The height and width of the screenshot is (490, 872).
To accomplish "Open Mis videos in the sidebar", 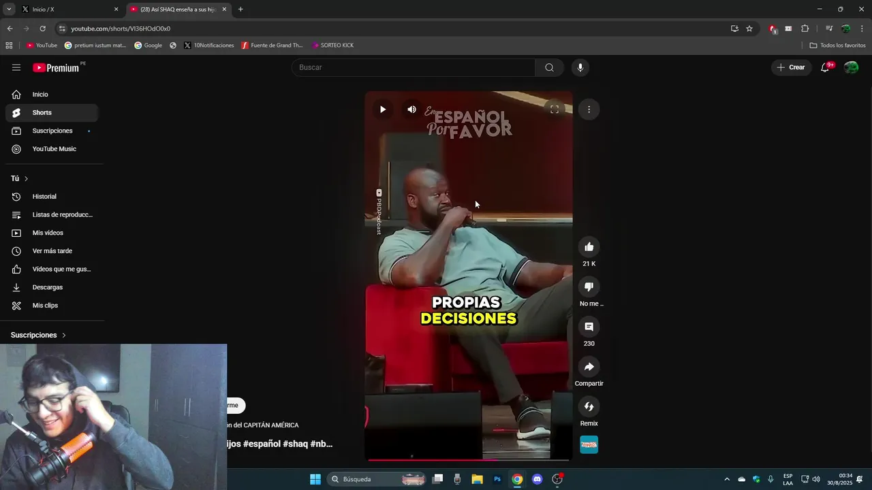I will [x=52, y=233].
